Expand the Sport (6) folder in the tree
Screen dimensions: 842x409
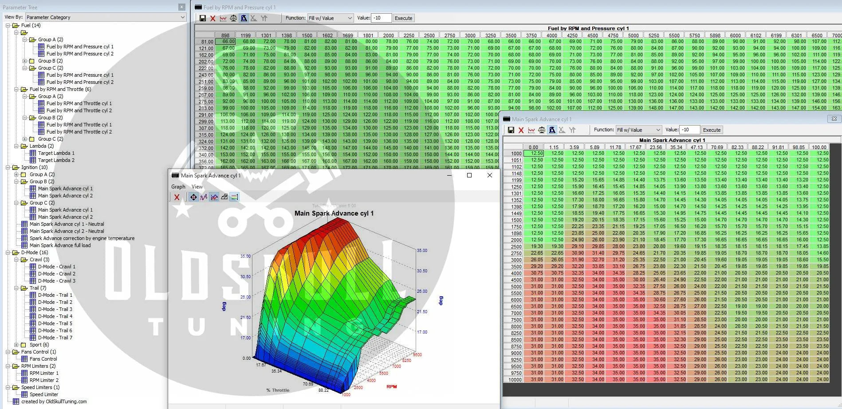[16, 345]
